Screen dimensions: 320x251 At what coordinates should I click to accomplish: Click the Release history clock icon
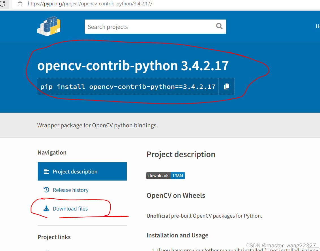[46, 190]
